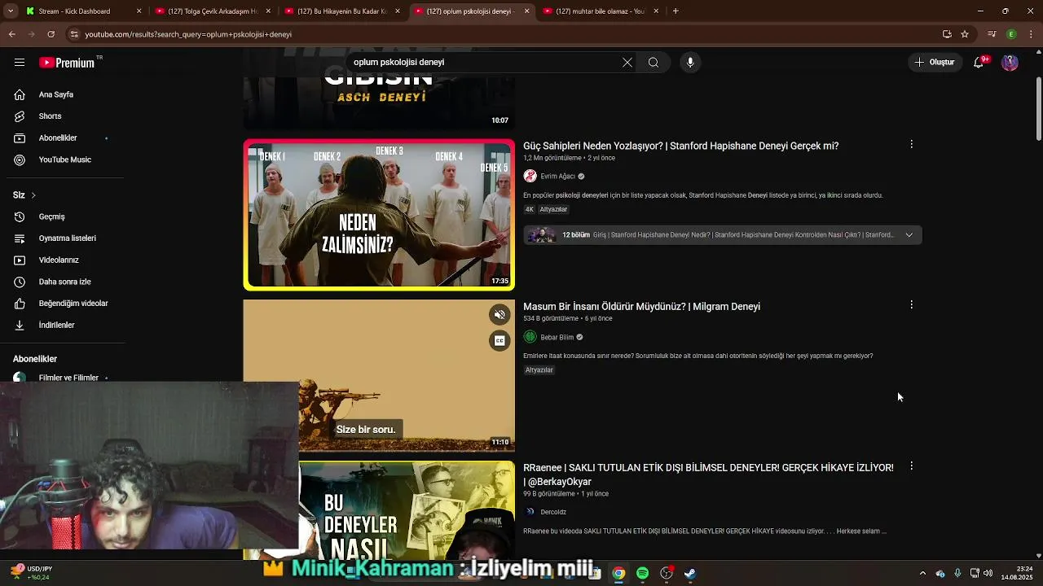Open the account avatar menu
This screenshot has height=586, width=1043.
point(1010,63)
